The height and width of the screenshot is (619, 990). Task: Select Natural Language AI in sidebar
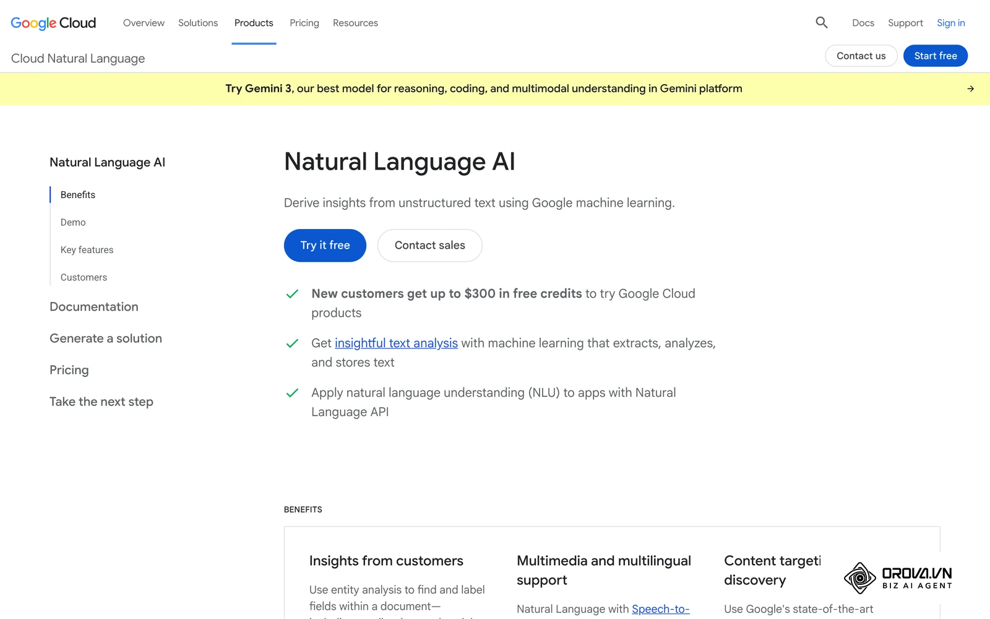[x=107, y=162]
